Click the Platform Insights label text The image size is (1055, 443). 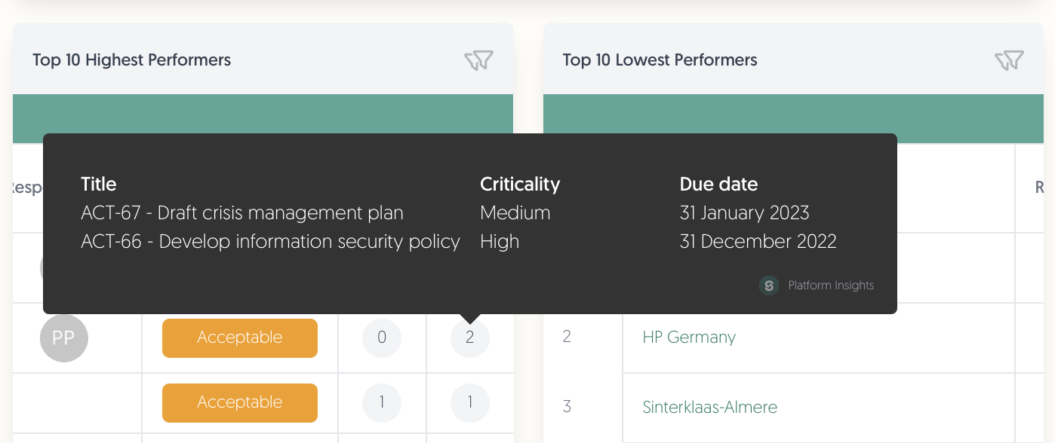(831, 286)
